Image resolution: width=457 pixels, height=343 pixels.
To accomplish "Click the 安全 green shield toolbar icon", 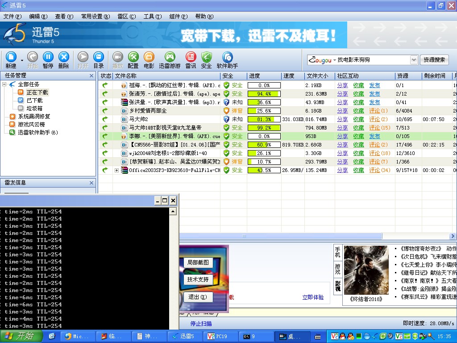I will click(206, 57).
